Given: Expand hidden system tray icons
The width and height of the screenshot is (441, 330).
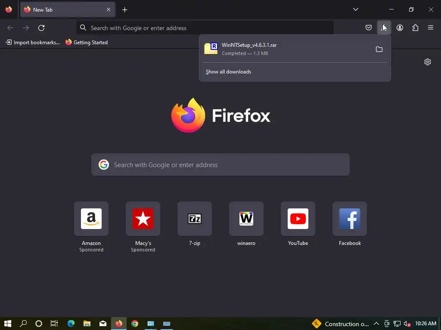Looking at the screenshot, I should pos(376,324).
